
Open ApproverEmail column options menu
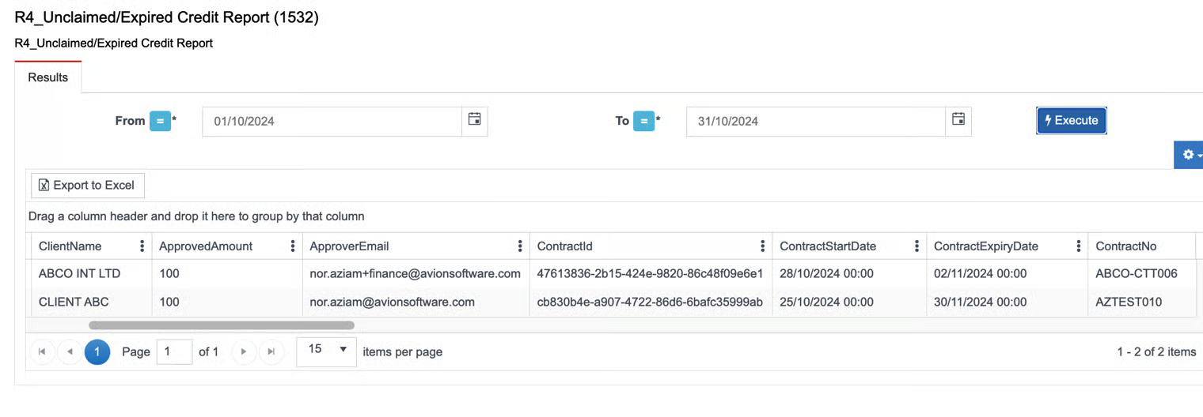click(x=520, y=246)
